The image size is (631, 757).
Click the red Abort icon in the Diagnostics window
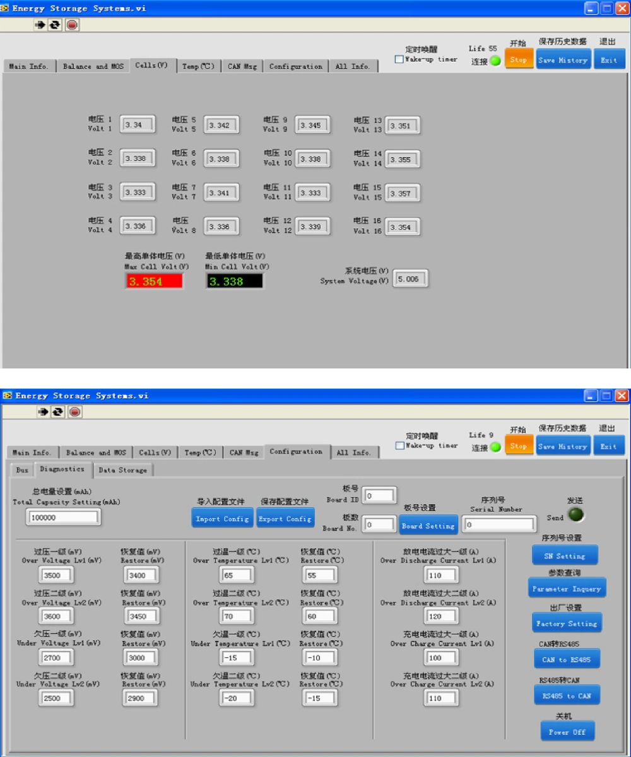pos(74,412)
